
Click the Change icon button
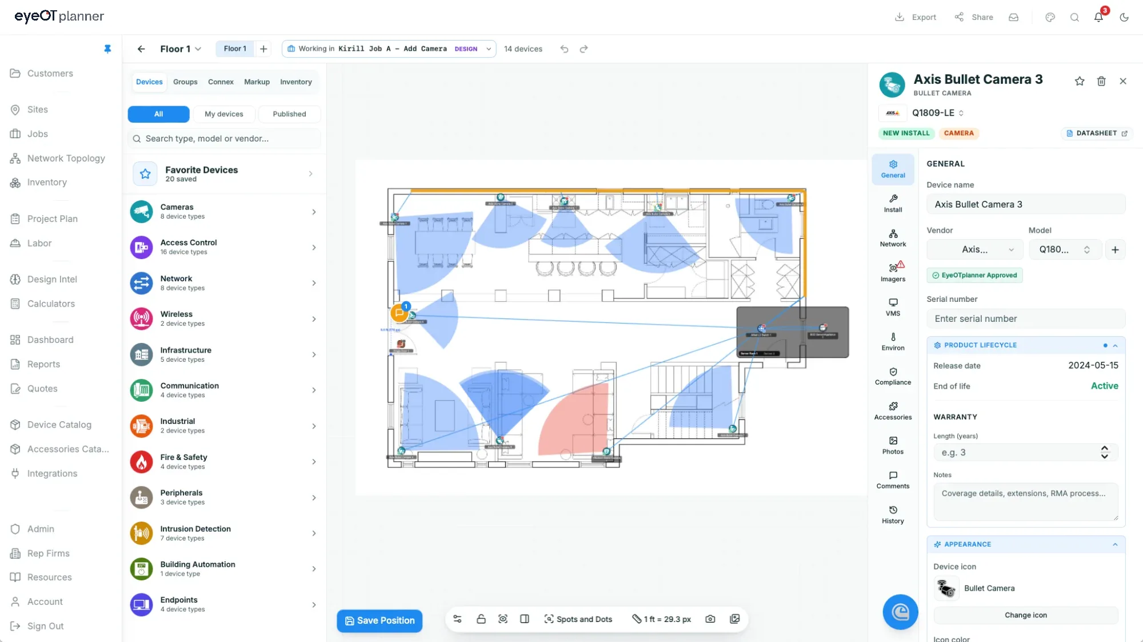pos(1026,615)
